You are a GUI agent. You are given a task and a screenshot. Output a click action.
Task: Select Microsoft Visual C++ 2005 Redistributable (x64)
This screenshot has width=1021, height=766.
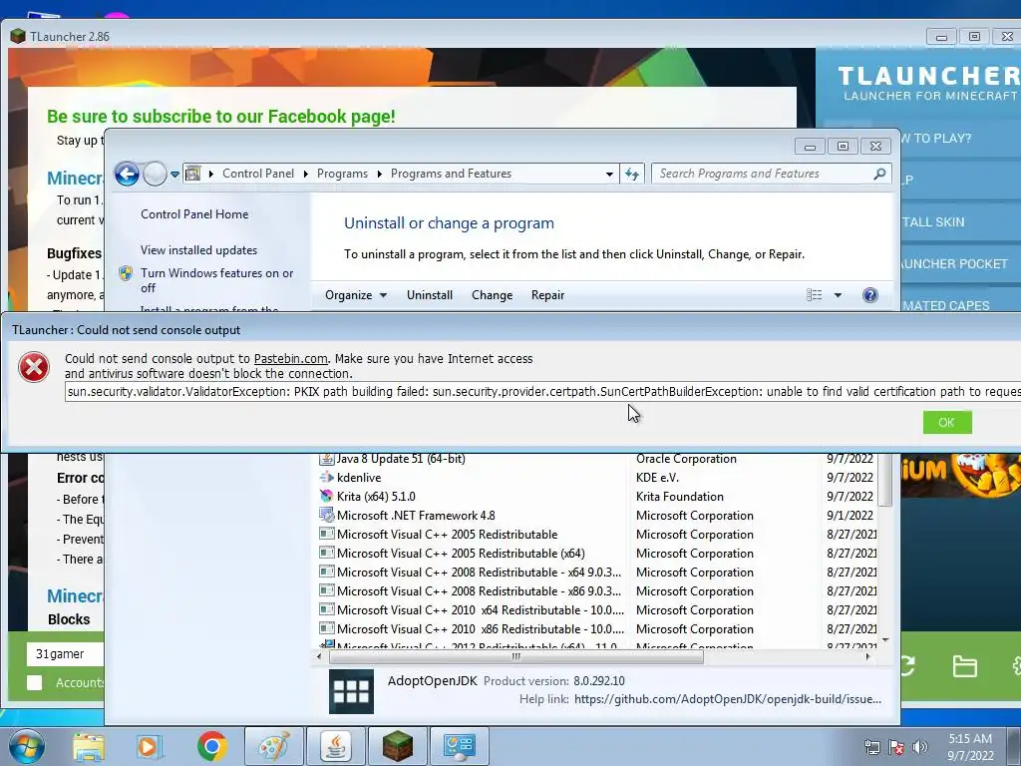click(597, 553)
